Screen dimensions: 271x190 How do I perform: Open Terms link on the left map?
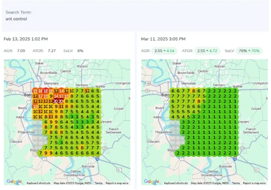click(98, 183)
